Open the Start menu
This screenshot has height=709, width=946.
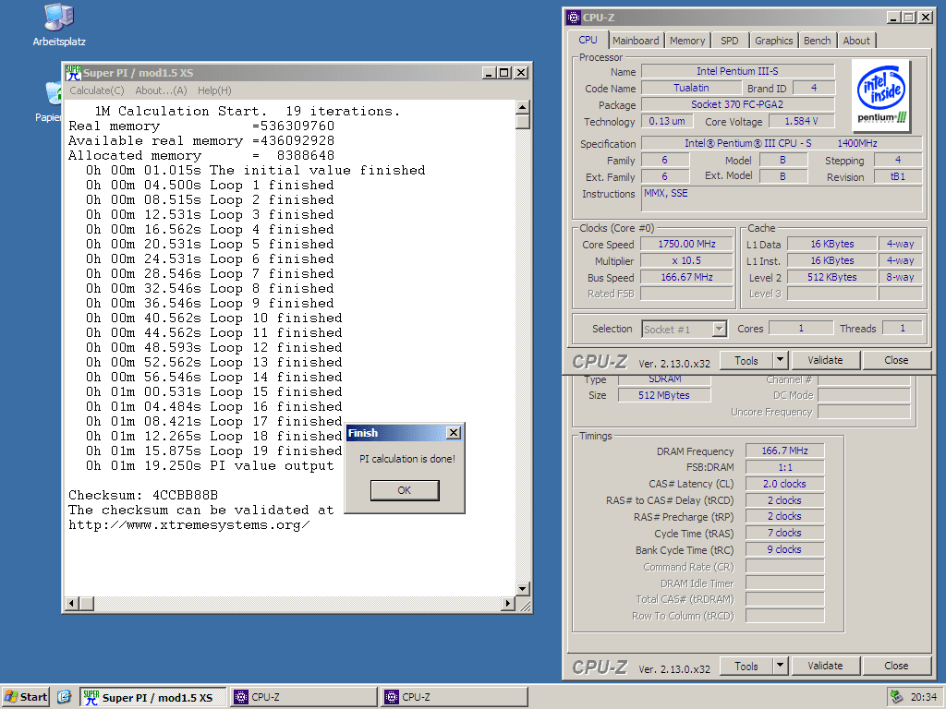click(x=26, y=697)
